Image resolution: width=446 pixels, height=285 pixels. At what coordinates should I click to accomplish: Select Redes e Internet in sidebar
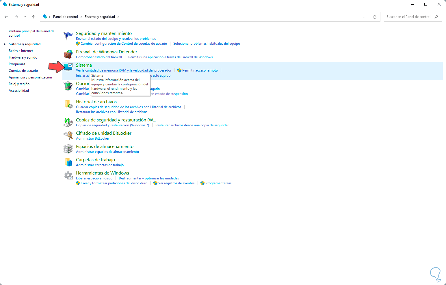click(21, 51)
